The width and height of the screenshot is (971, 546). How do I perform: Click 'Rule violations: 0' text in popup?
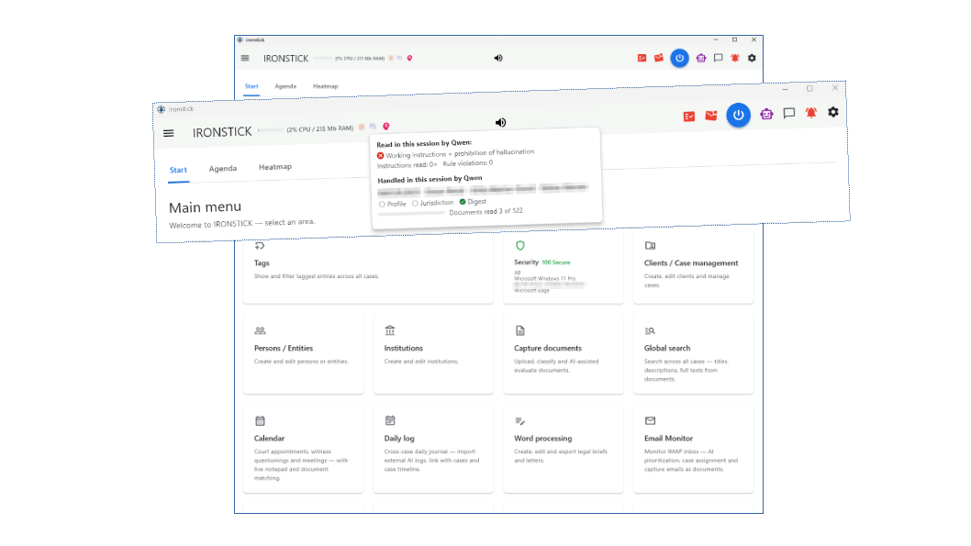coord(467,163)
